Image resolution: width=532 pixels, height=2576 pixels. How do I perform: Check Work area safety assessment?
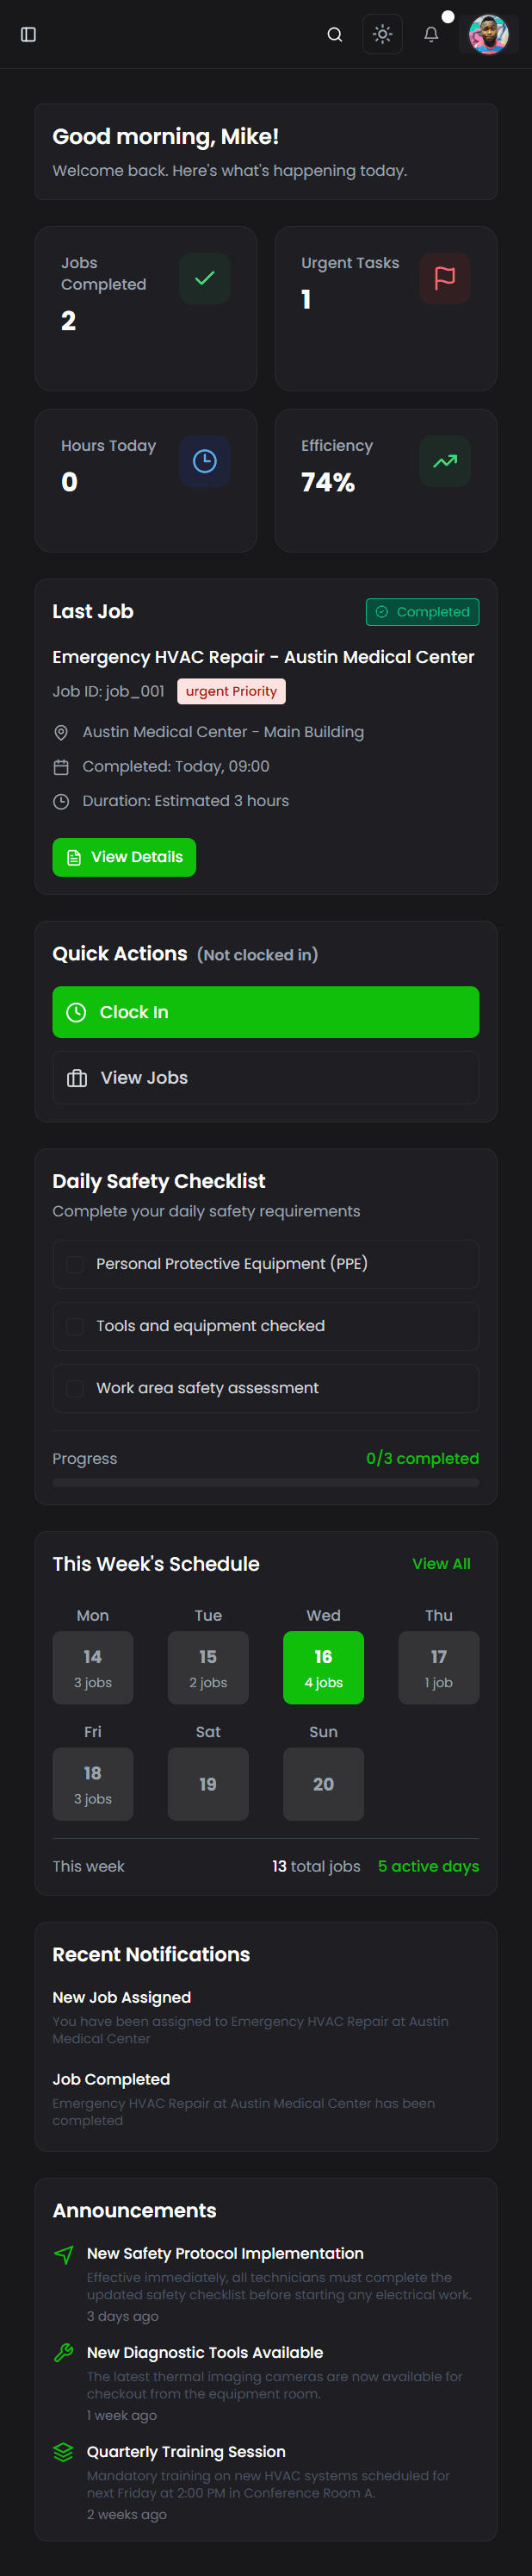click(x=75, y=1388)
